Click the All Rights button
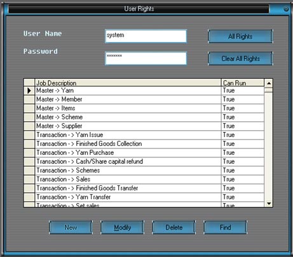Image resolution: width=293 pixels, height=257 pixels. click(x=240, y=36)
